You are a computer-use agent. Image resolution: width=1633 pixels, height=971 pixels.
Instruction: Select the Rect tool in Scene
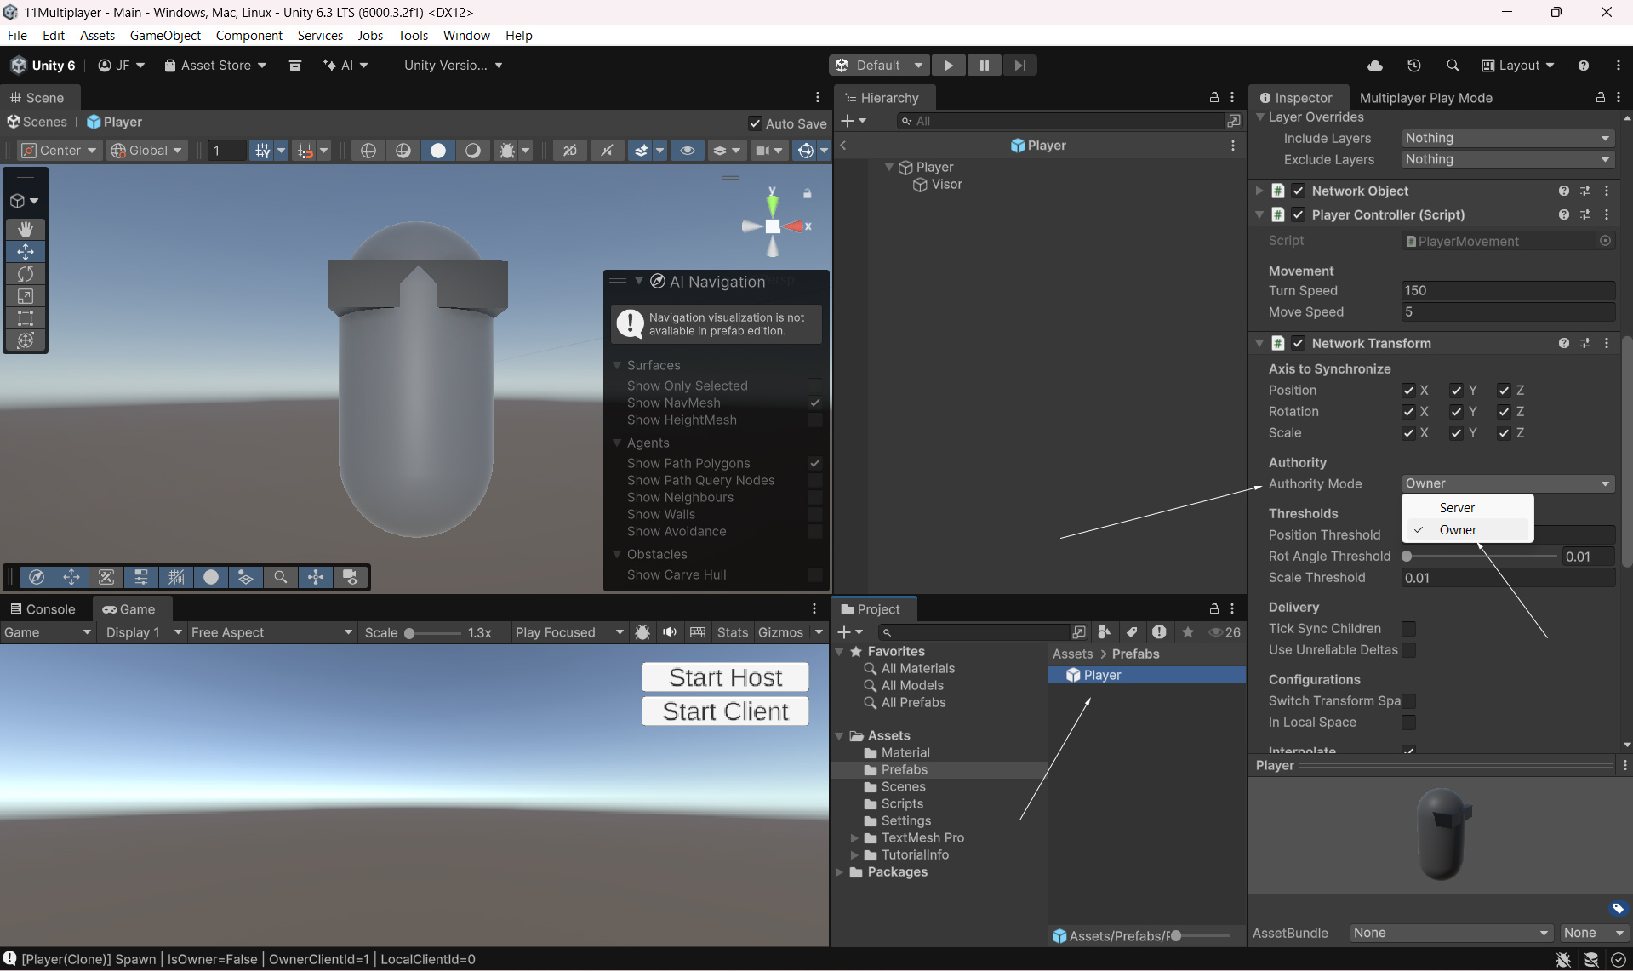click(x=26, y=318)
